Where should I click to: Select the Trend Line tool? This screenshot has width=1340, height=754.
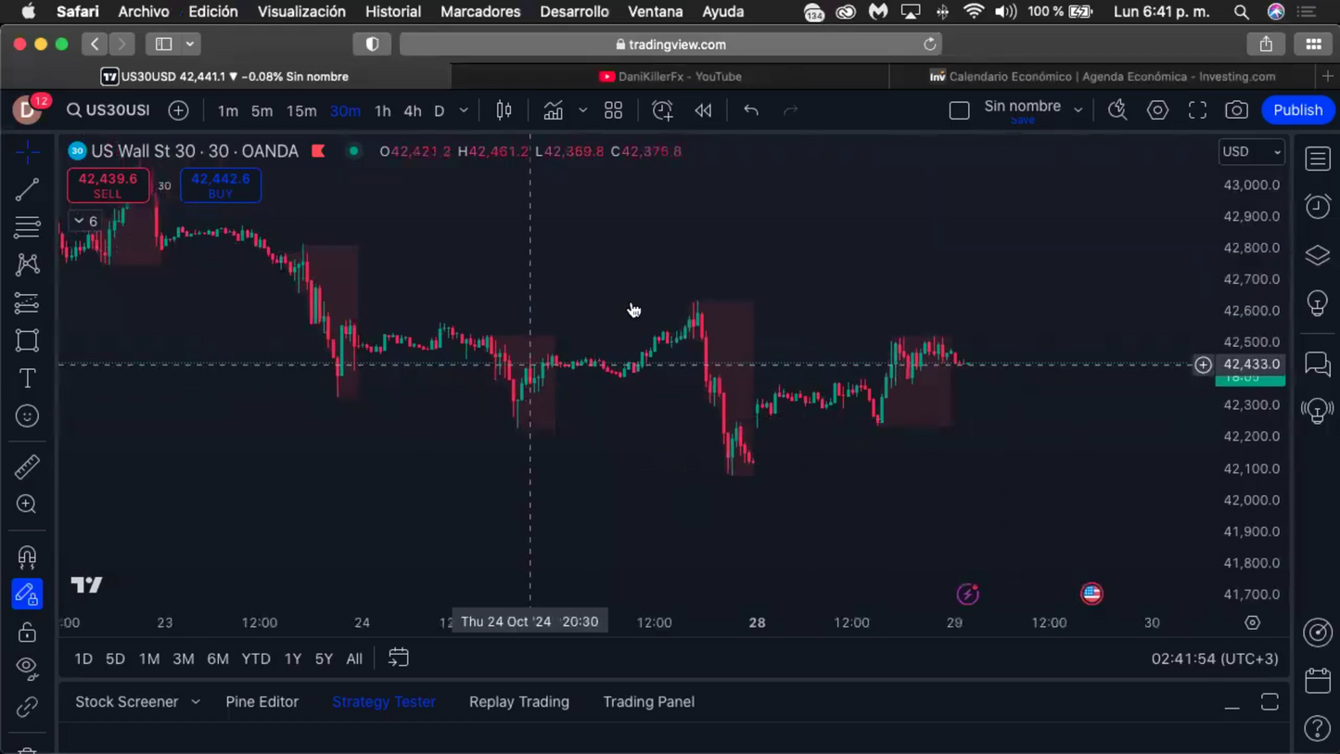[27, 188]
